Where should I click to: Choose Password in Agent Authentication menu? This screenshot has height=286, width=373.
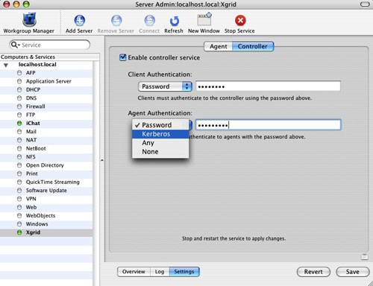pyautogui.click(x=160, y=125)
